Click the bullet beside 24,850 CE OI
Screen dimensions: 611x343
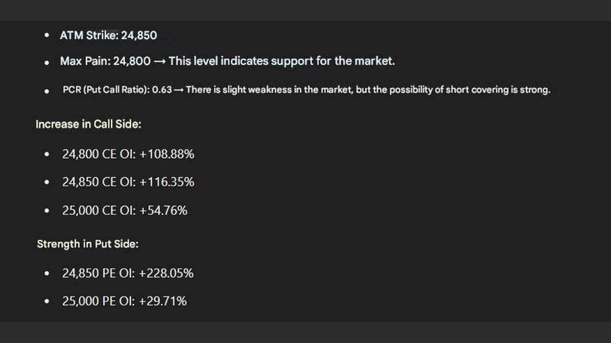point(46,182)
